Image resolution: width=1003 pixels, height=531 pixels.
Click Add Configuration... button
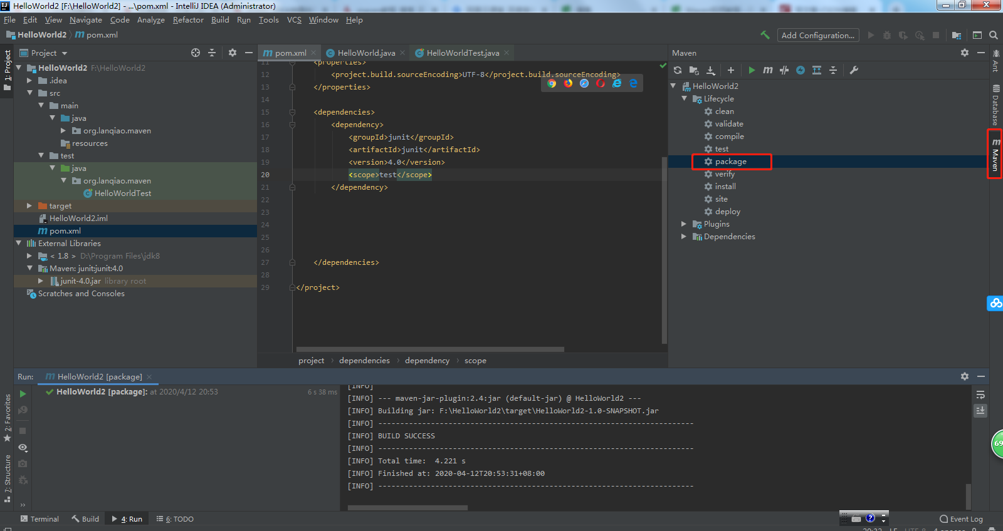click(818, 35)
